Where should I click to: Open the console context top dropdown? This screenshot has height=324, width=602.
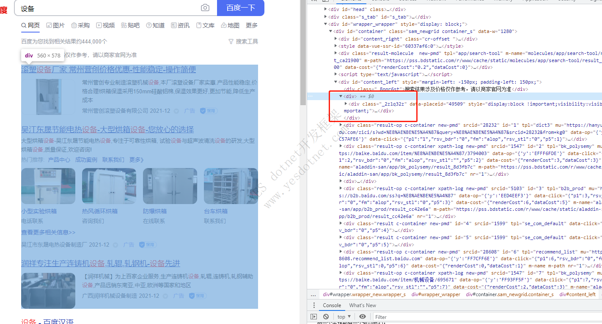tap(344, 316)
